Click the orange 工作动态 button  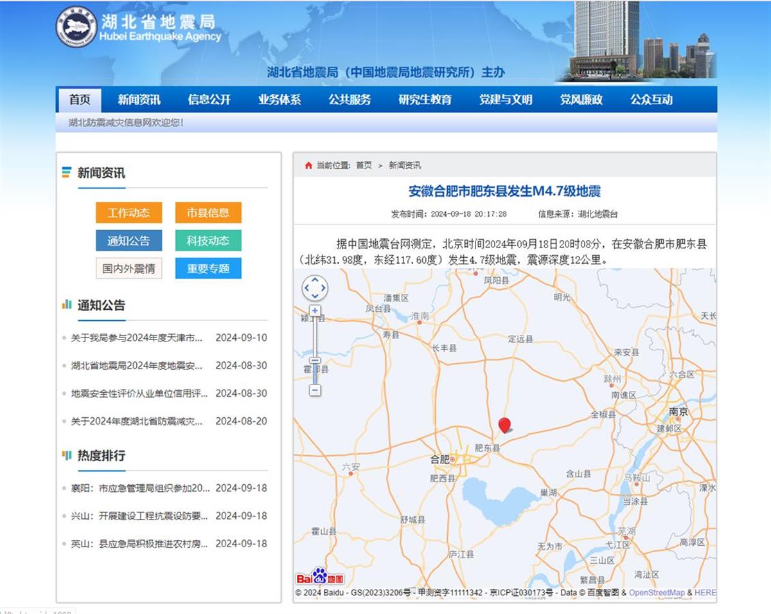(128, 213)
